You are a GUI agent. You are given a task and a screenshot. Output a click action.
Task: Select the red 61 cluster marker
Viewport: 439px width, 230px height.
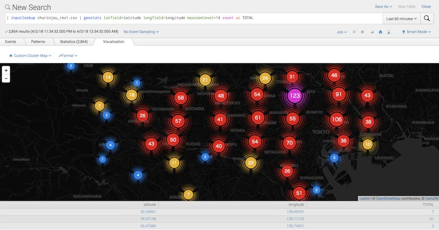click(x=258, y=118)
